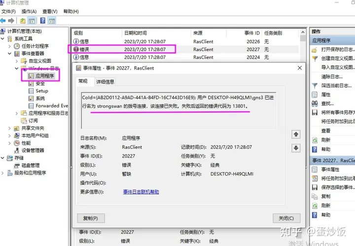The width and height of the screenshot is (355, 246).
Task: Click the blue help question-mark toolbar icon
Action: pyautogui.click(x=43, y=21)
